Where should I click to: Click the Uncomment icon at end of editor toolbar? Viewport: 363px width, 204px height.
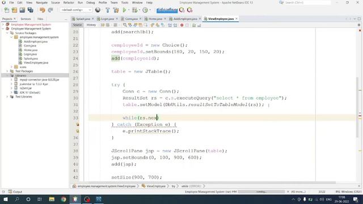(199, 25)
